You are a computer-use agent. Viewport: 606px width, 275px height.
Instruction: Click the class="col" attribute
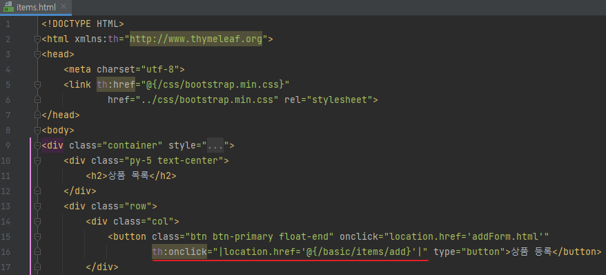point(144,222)
